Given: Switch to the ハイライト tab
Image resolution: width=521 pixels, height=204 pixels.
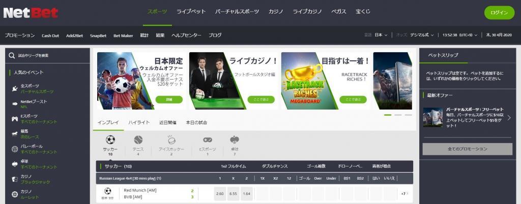Looking at the screenshot, I should (139, 122).
